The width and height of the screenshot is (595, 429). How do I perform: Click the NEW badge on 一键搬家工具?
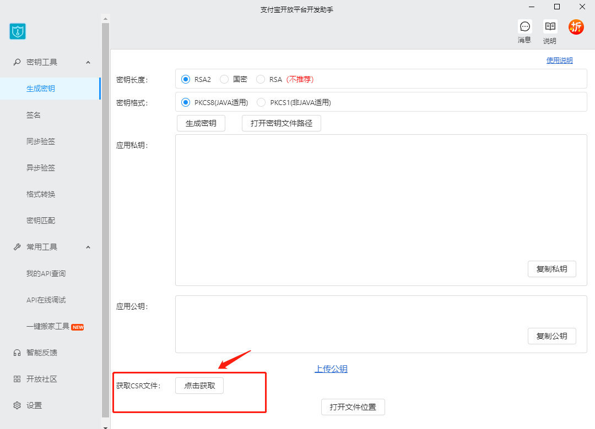point(78,327)
